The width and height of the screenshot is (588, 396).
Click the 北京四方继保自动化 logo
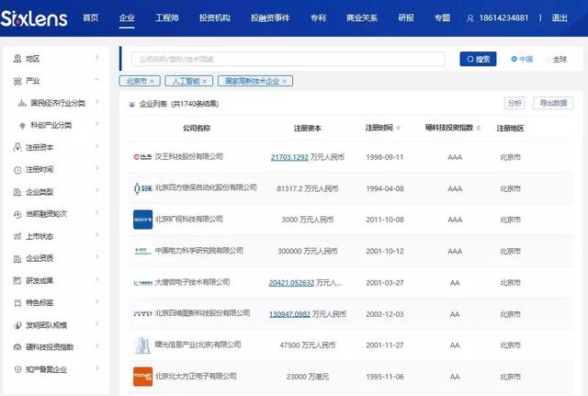(143, 188)
